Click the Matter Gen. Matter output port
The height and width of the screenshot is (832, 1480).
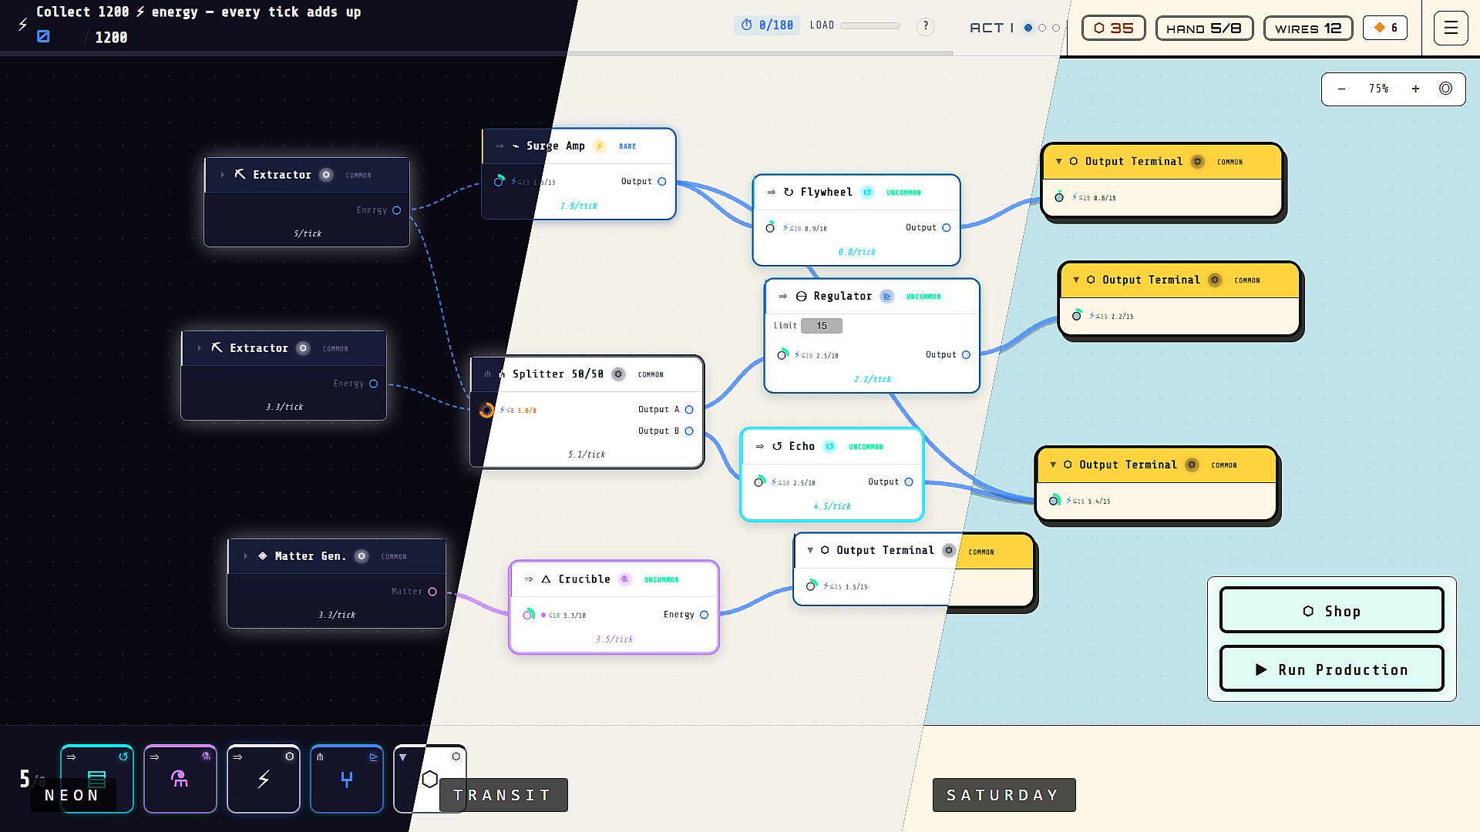point(432,592)
